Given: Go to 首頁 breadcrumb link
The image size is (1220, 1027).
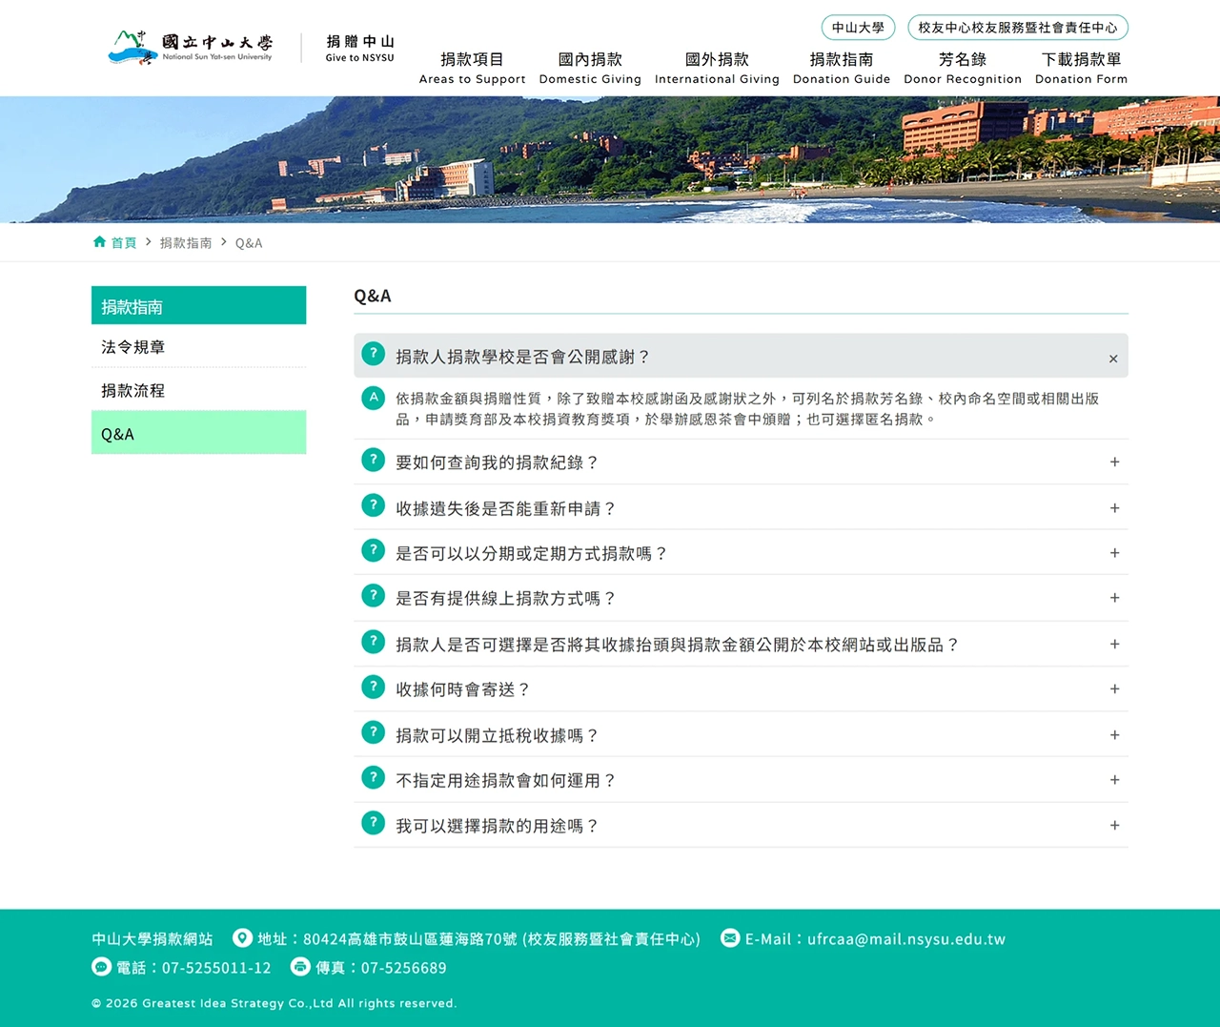Looking at the screenshot, I should [x=124, y=243].
